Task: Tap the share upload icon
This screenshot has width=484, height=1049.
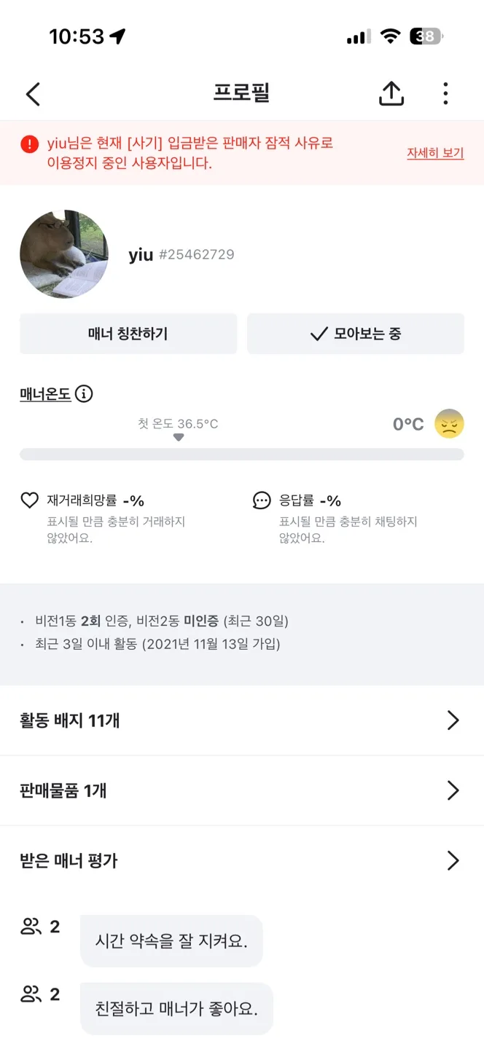Action: coord(391,93)
